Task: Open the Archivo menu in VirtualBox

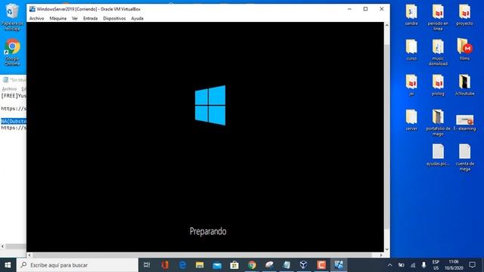Action: pos(36,18)
